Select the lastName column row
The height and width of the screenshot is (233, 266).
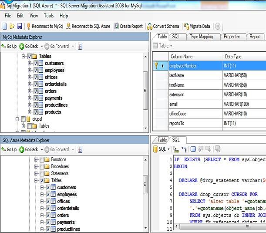pyautogui.click(x=209, y=75)
